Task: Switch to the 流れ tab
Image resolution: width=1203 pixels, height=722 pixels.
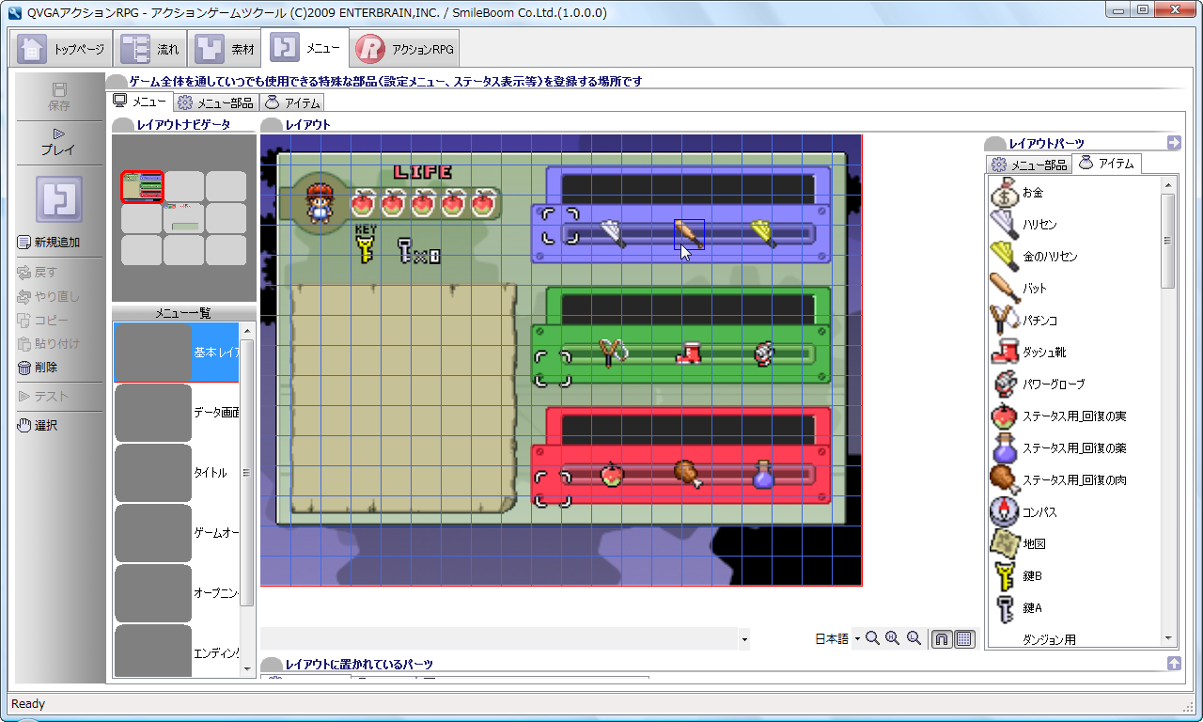Action: pos(150,49)
